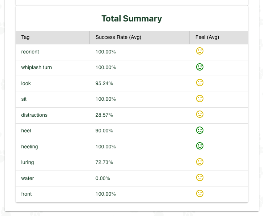This screenshot has width=263, height=216.
Task: Click the neutral face icon for front
Action: coord(199,193)
